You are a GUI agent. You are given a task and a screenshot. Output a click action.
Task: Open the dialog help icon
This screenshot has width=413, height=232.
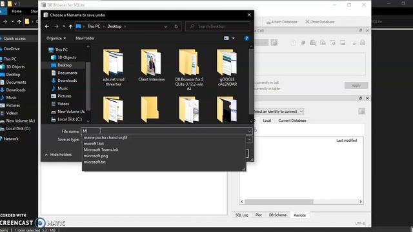coord(247,39)
